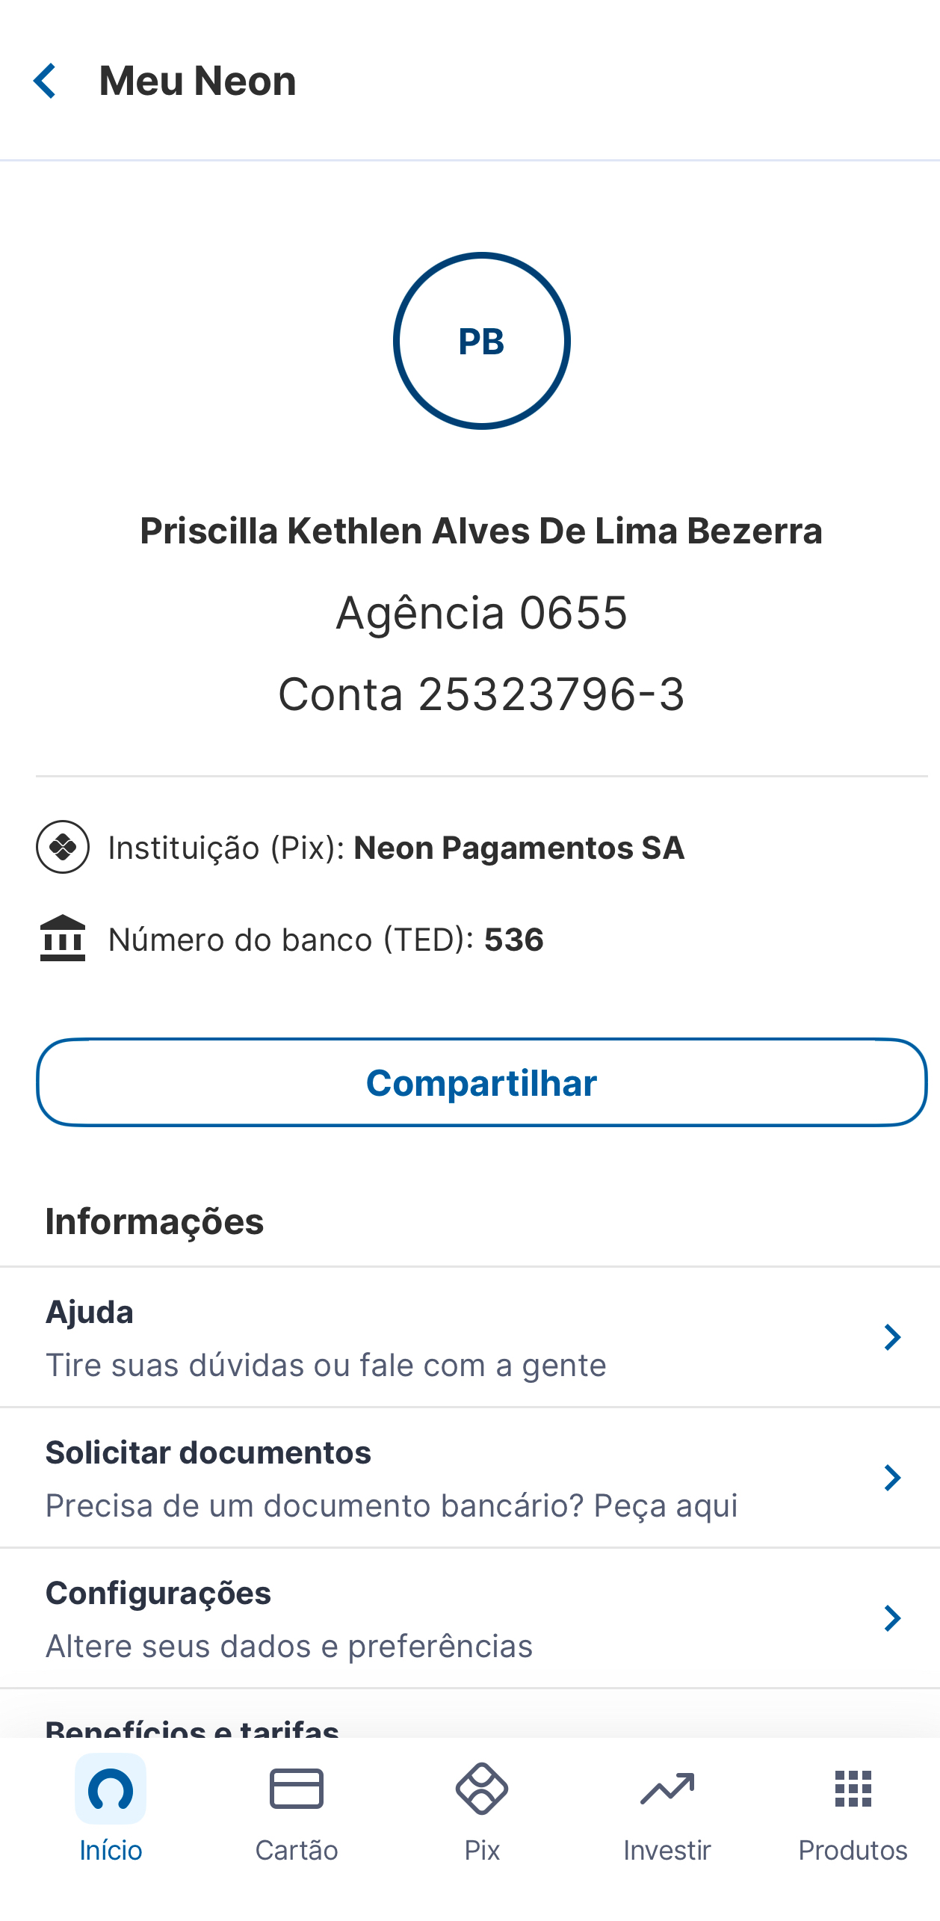Switch to the Pix tab label
The width and height of the screenshot is (940, 1921).
click(482, 1851)
